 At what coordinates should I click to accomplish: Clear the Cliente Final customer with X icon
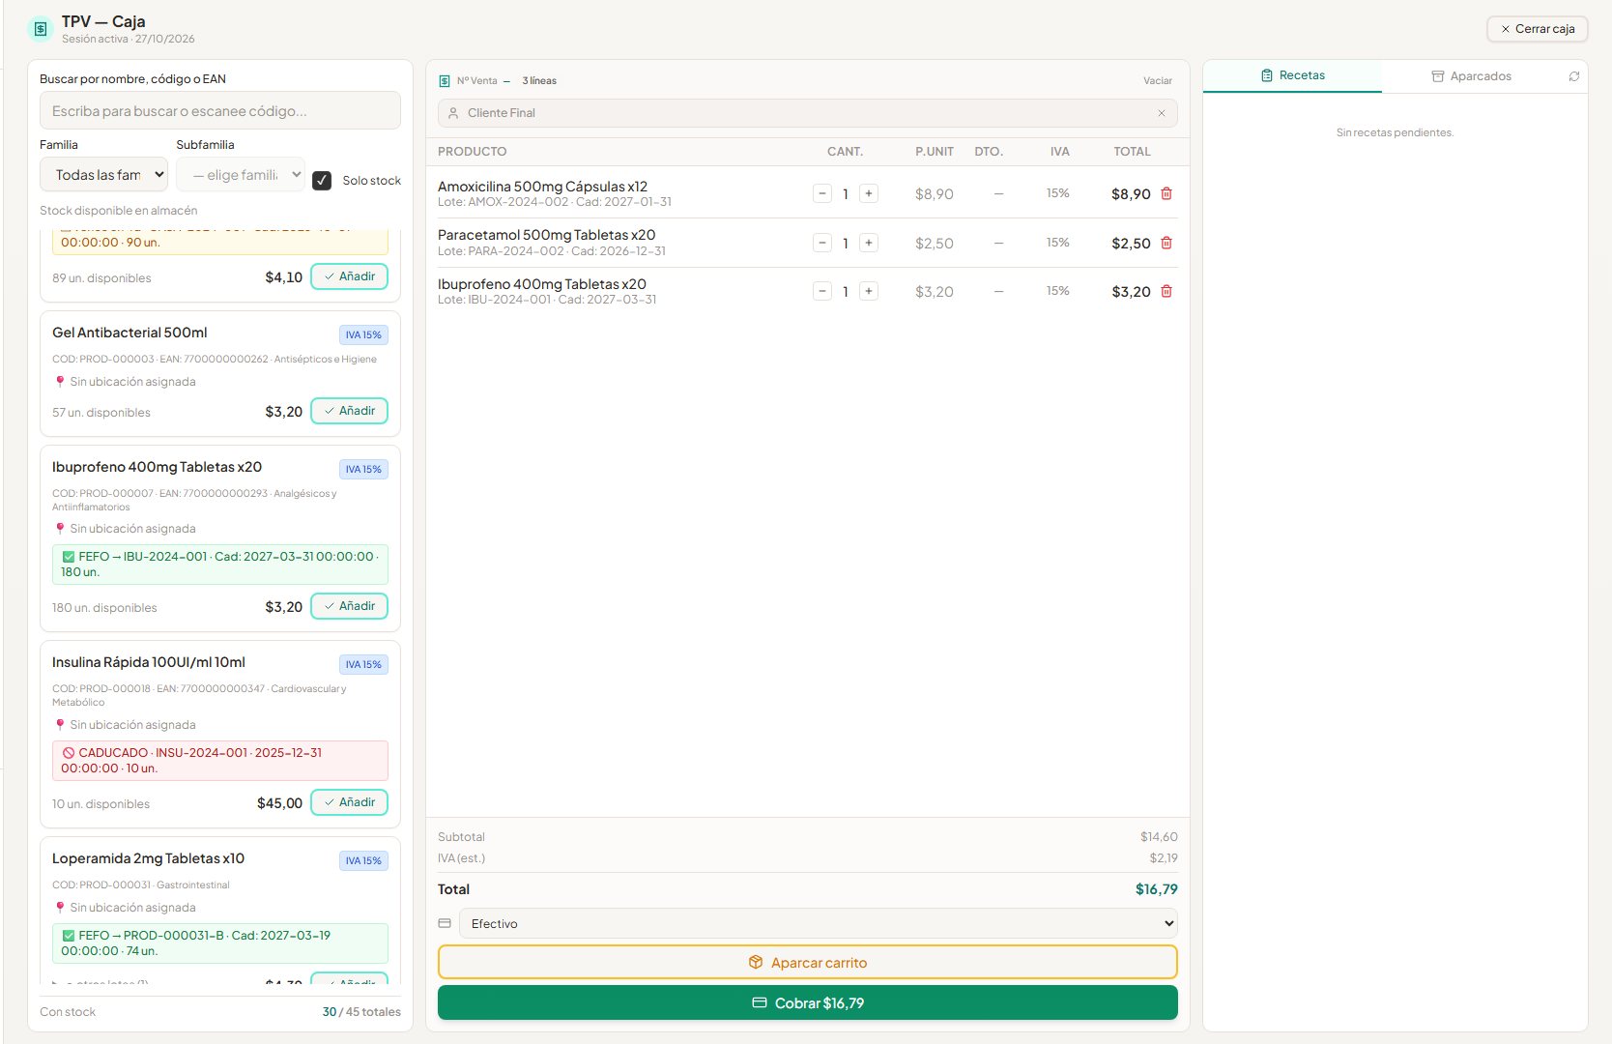pyautogui.click(x=1162, y=113)
